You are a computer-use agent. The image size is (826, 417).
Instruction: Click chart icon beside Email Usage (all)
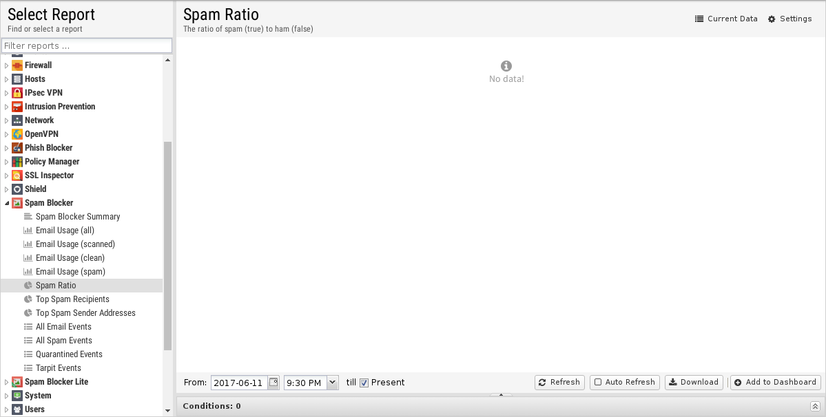[x=28, y=230]
